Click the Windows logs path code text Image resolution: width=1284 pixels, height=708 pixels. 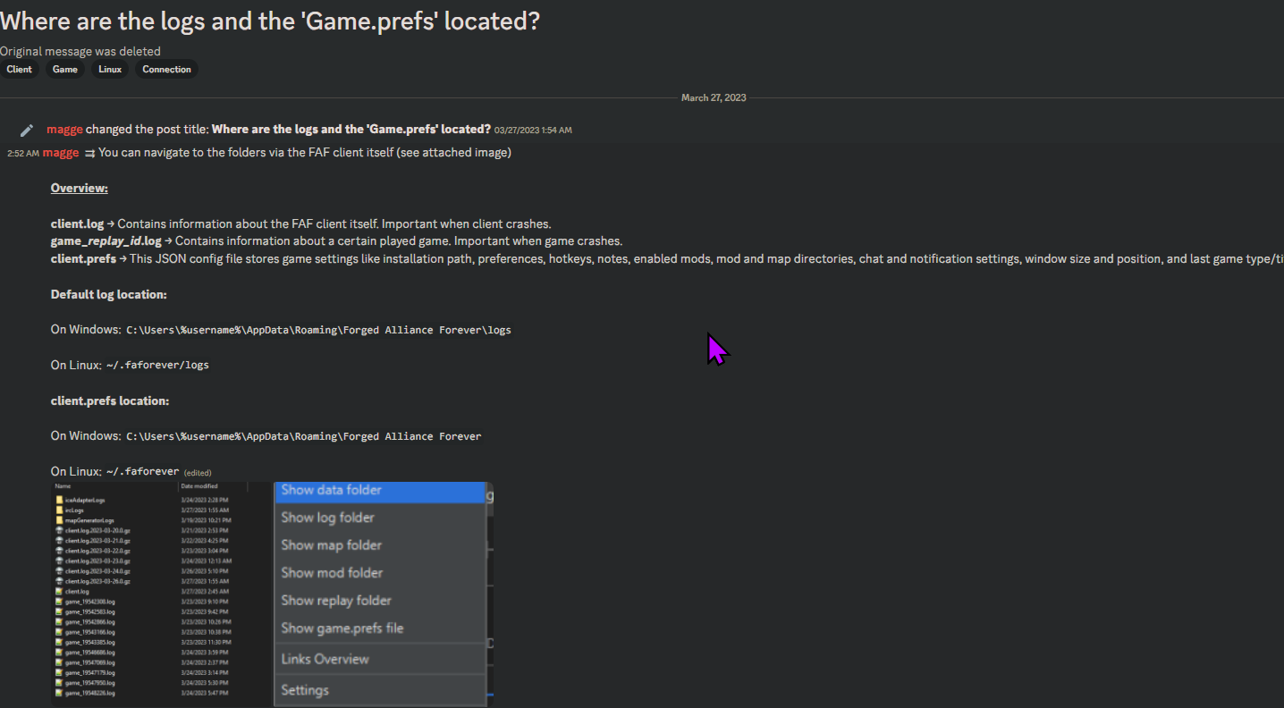pos(319,330)
